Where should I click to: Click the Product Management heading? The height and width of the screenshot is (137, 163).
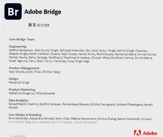click(x=24, y=68)
